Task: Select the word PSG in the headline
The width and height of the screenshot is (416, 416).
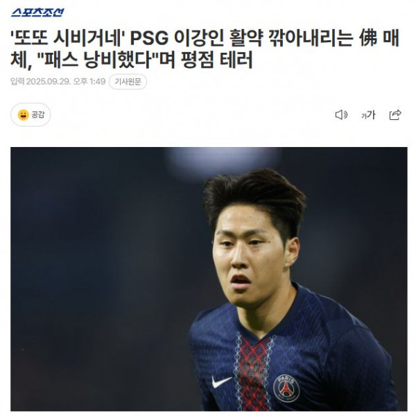Action: pyautogui.click(x=149, y=38)
